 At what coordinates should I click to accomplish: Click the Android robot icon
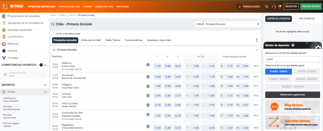tap(4, 51)
